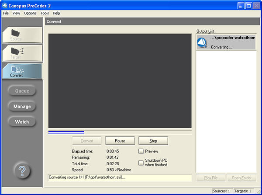Click the Converting source status field
Viewport: 262px width, 195px height.
[120, 178]
